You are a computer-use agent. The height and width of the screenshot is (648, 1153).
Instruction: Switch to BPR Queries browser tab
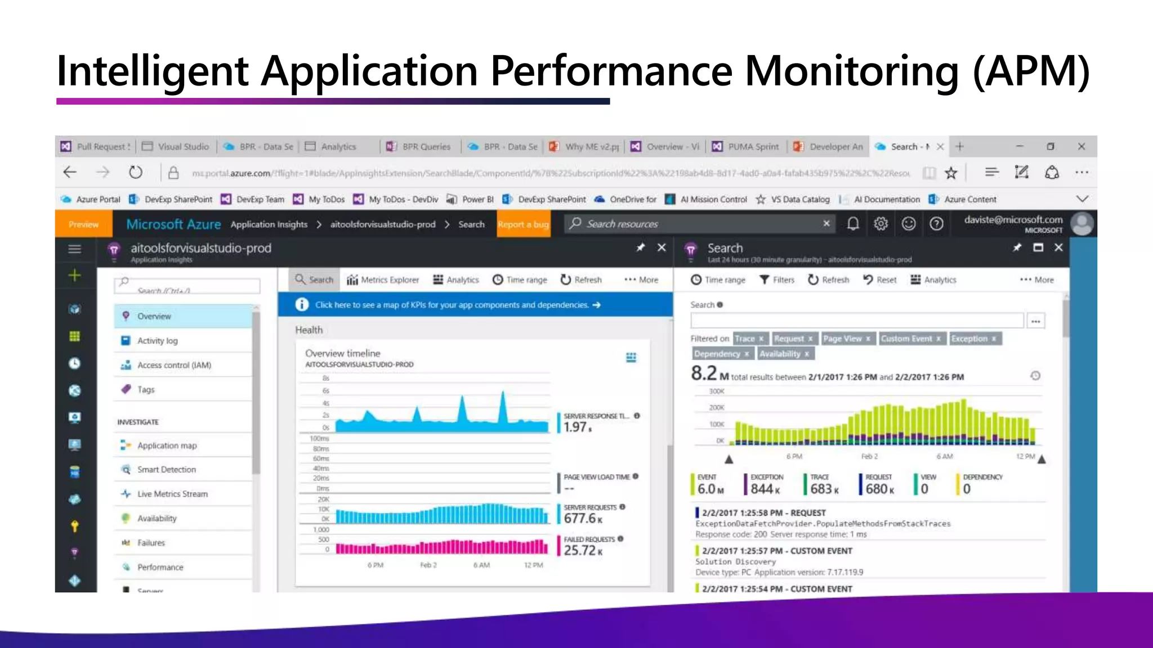click(418, 146)
